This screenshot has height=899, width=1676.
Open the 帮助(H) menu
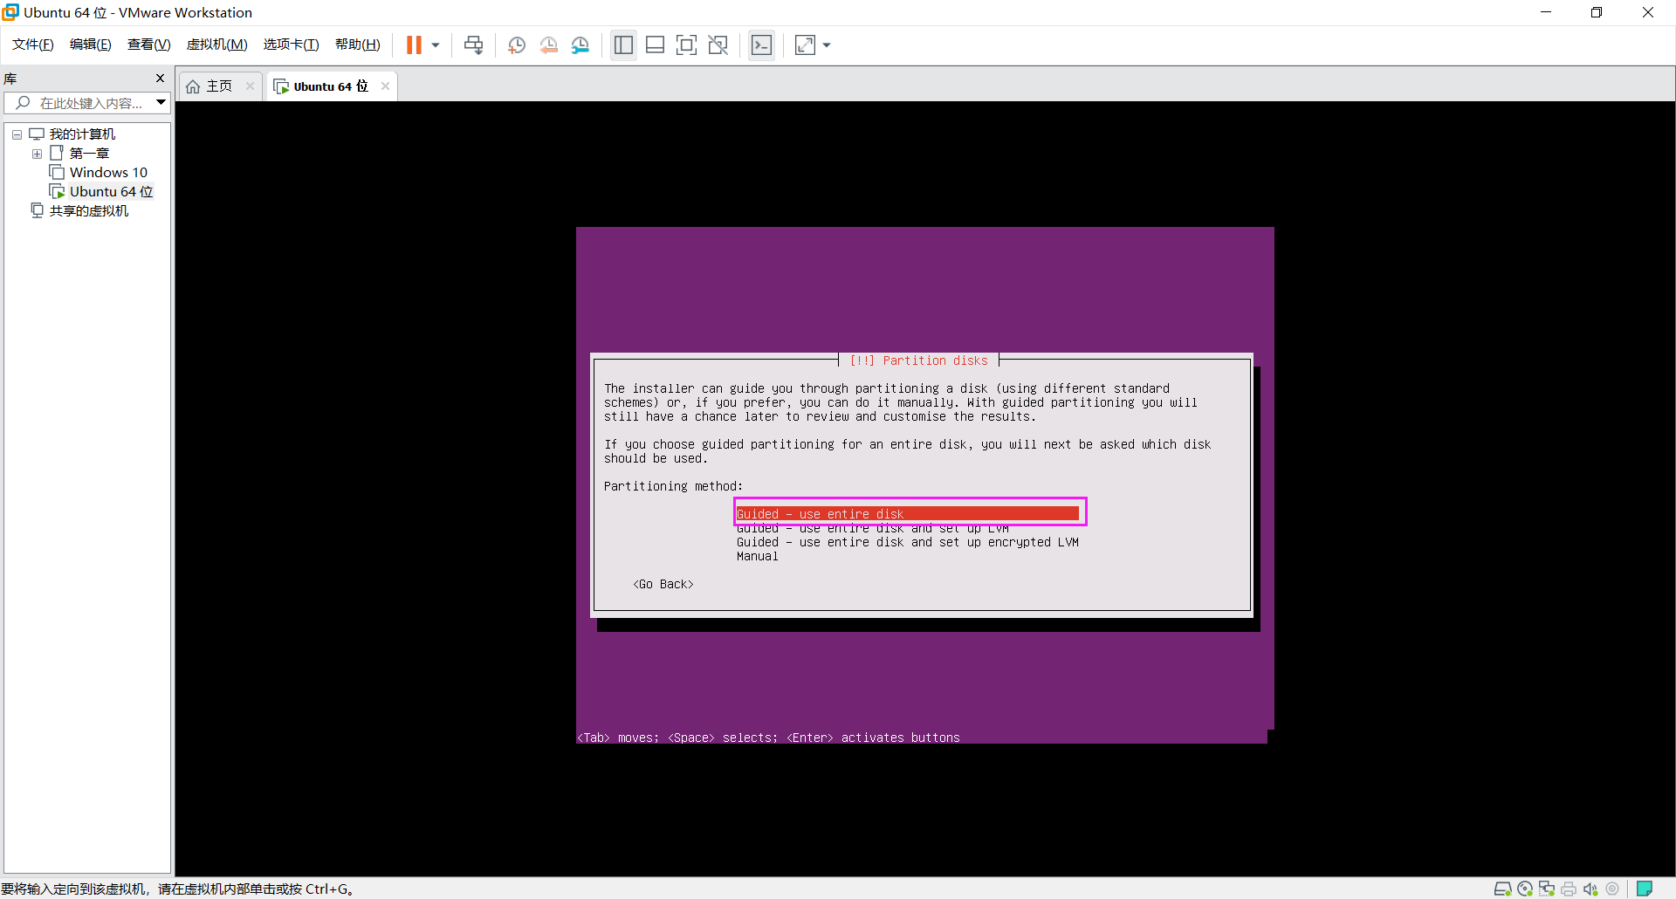click(358, 45)
